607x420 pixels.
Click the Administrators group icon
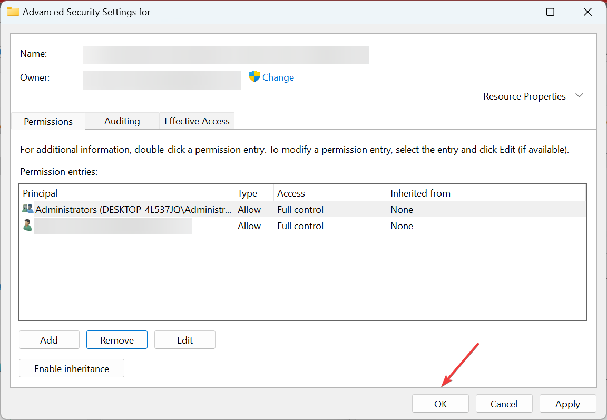(x=27, y=209)
